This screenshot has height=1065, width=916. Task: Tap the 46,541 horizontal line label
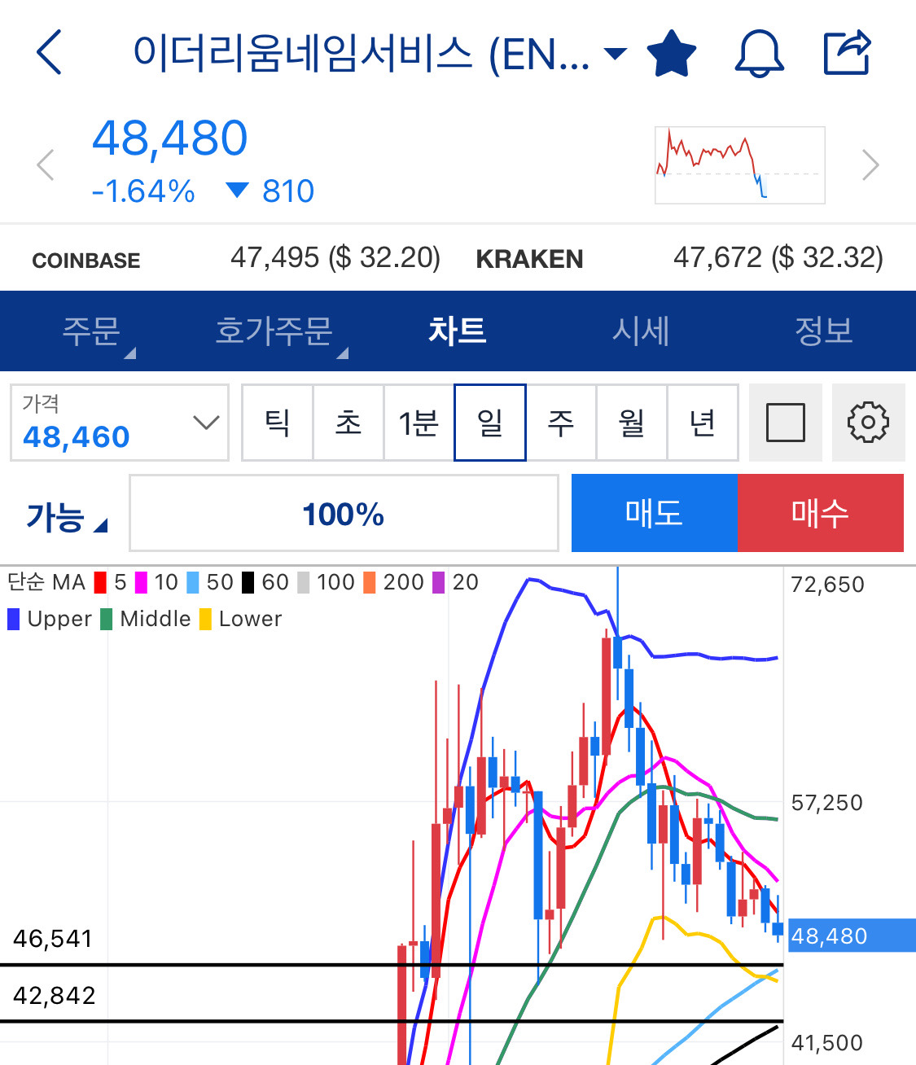pyautogui.click(x=53, y=939)
